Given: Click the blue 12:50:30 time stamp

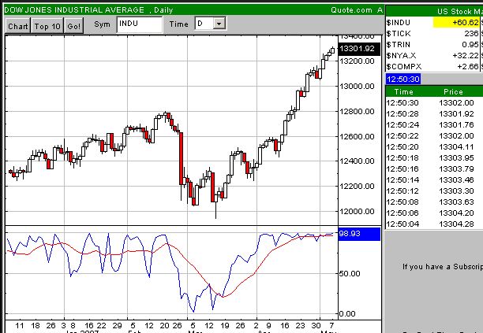Looking at the screenshot, I should coord(403,80).
